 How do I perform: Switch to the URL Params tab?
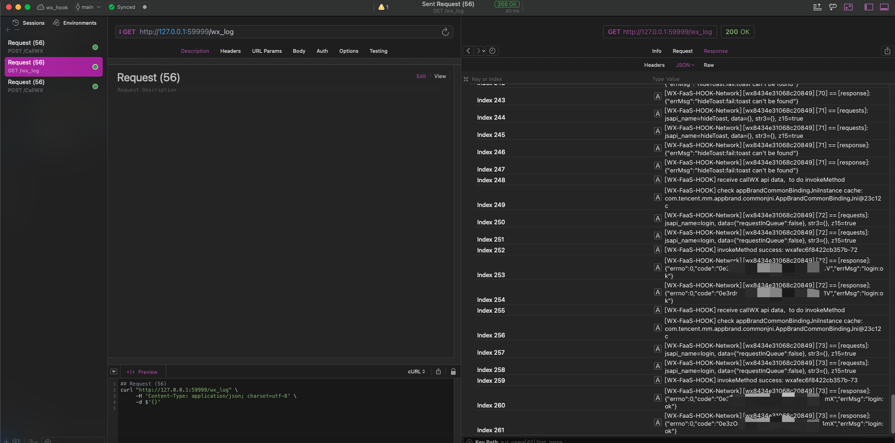tap(267, 51)
